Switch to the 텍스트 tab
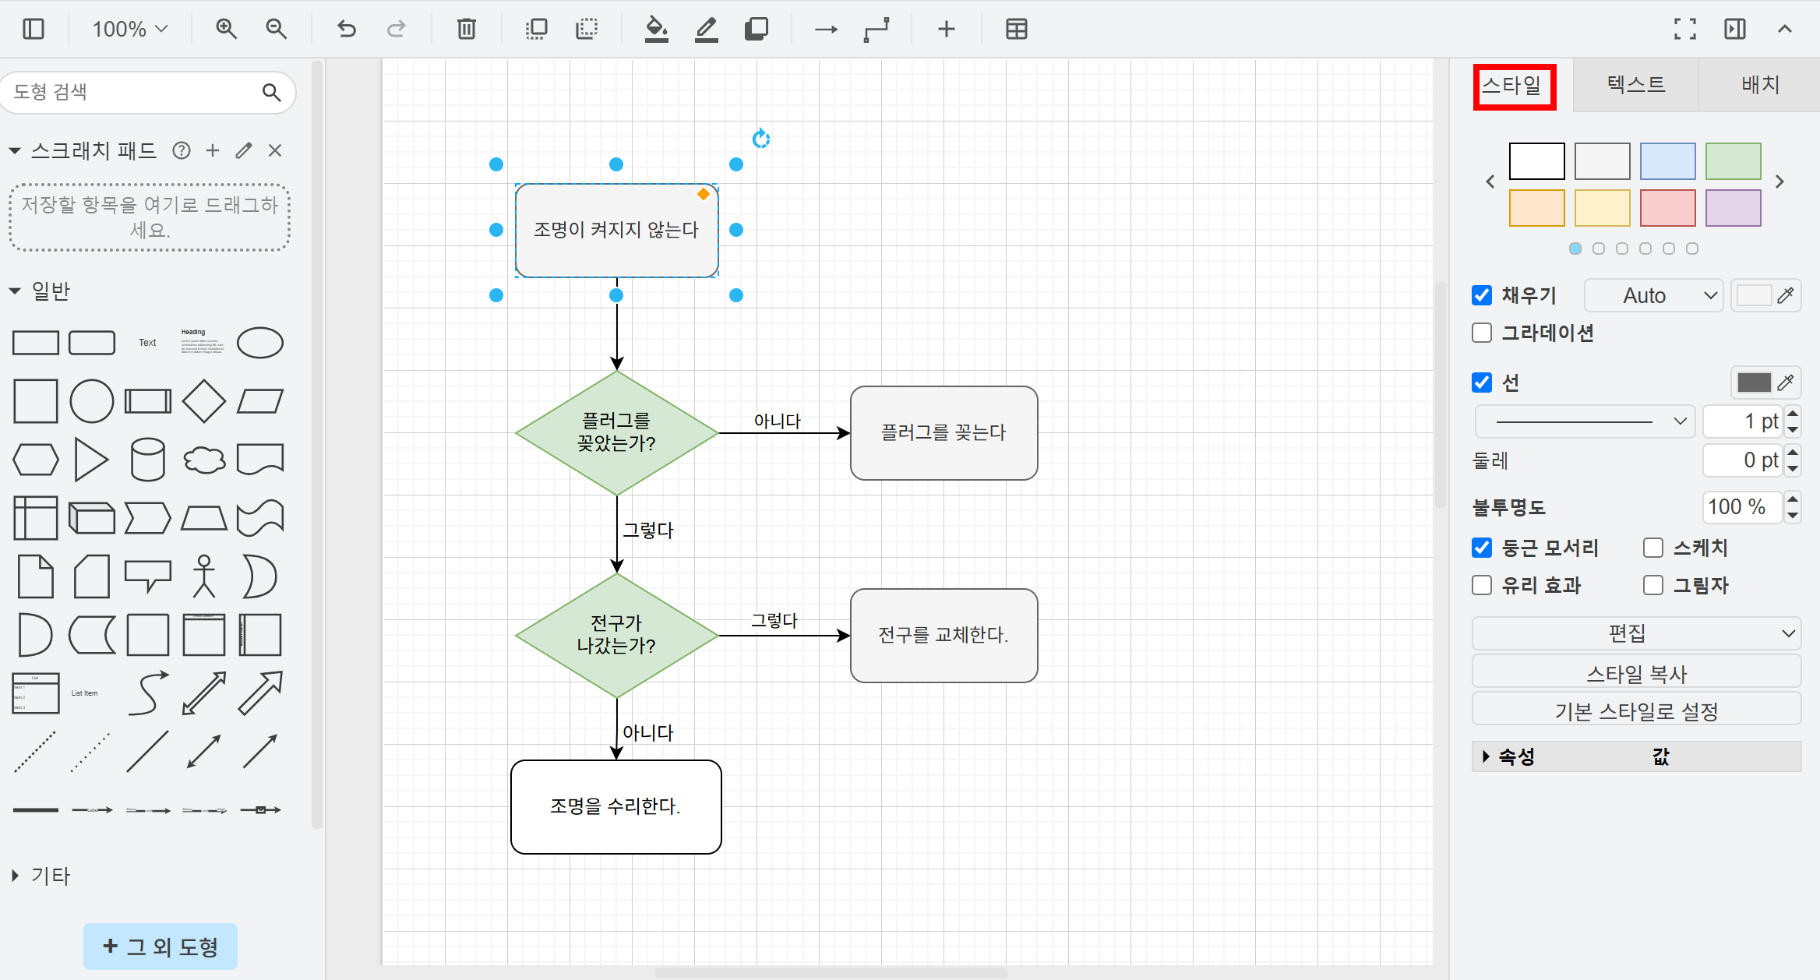 click(1636, 84)
